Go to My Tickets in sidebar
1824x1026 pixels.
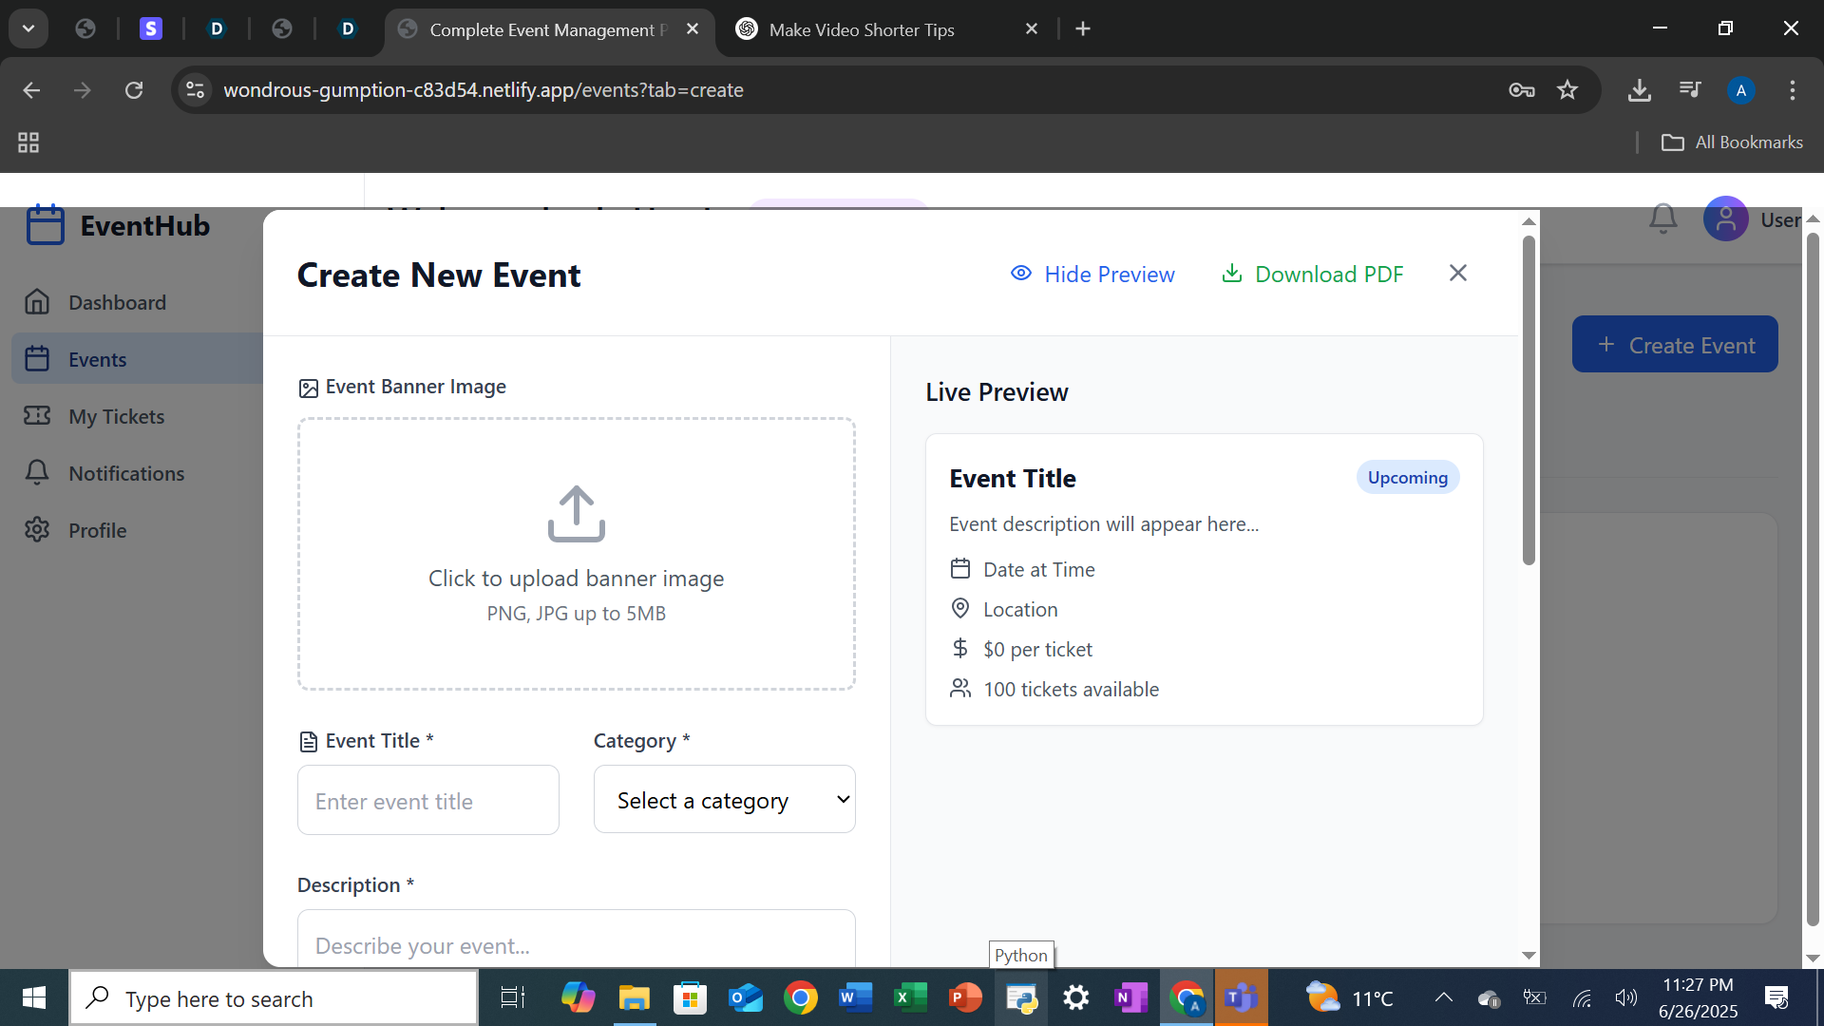[x=116, y=416]
